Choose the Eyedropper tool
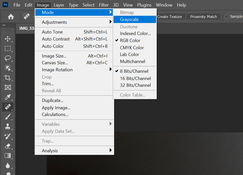The width and height of the screenshot is (243, 175). point(8,97)
